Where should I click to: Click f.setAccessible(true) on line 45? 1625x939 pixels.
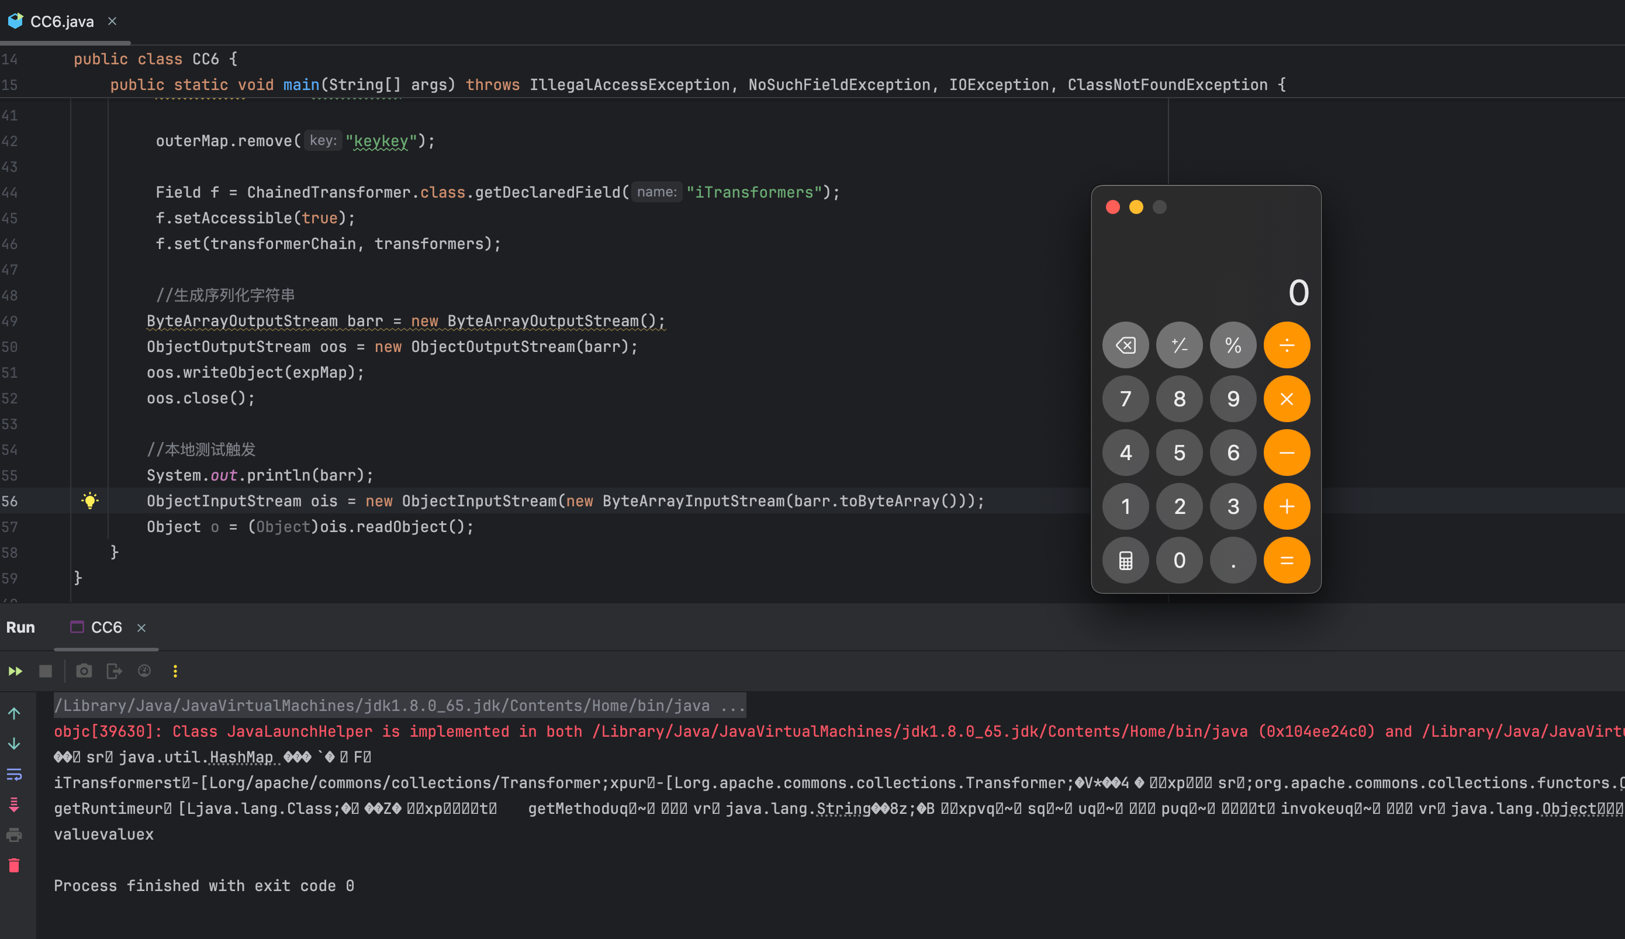pos(255,218)
